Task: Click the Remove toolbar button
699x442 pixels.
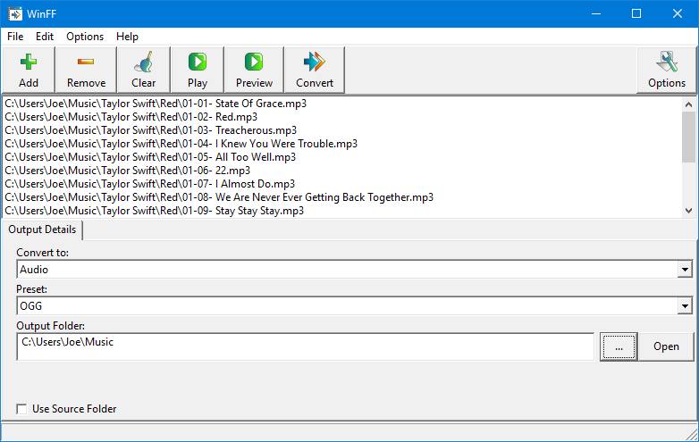Action: point(86,70)
